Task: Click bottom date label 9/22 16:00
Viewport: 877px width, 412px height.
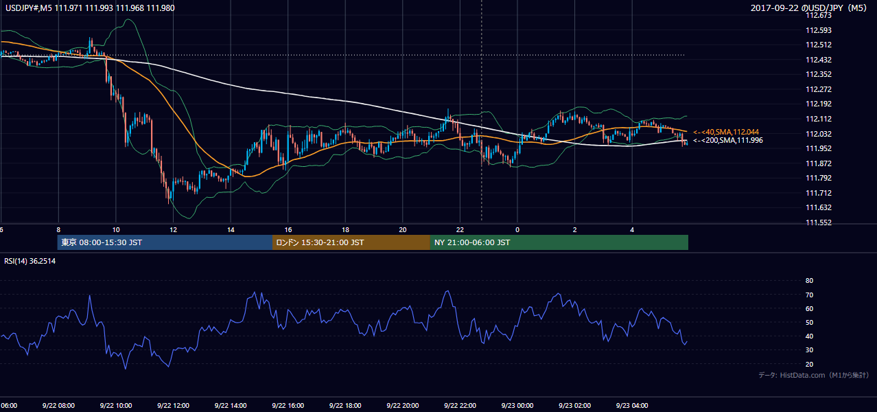Action: pos(288,406)
